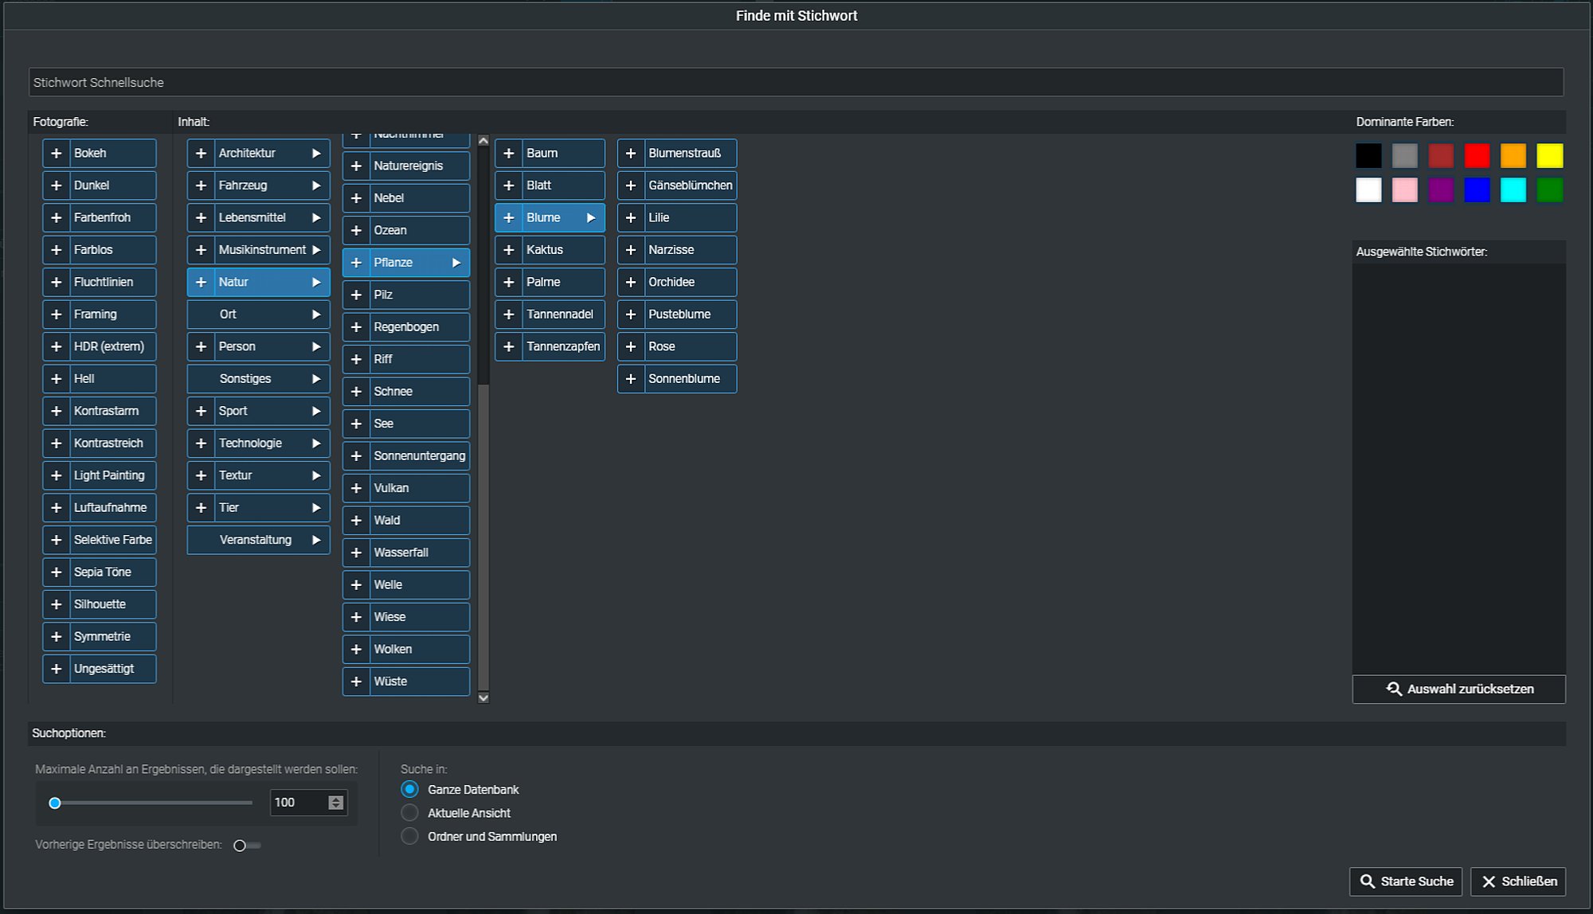Add Sonnenuntergang keyword via plus icon
Image resolution: width=1593 pixels, height=914 pixels.
pyautogui.click(x=357, y=456)
